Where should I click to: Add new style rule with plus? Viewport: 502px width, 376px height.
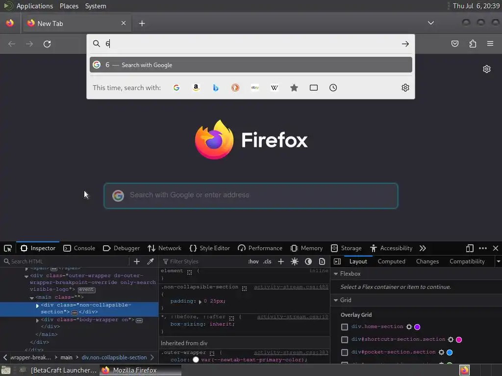[x=281, y=261]
